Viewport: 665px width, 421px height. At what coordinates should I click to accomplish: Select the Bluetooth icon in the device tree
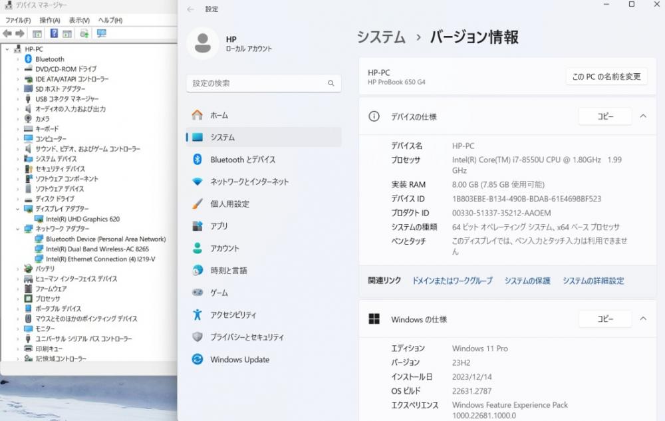coord(29,59)
